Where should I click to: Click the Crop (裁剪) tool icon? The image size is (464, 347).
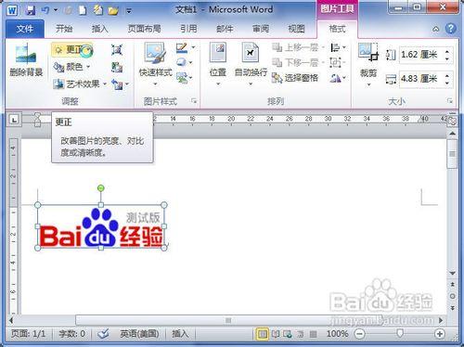pyautogui.click(x=368, y=52)
